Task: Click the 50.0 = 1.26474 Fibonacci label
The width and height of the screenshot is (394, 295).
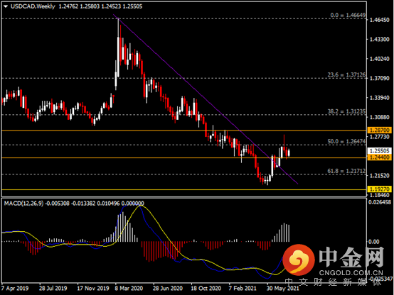Action: [x=346, y=142]
